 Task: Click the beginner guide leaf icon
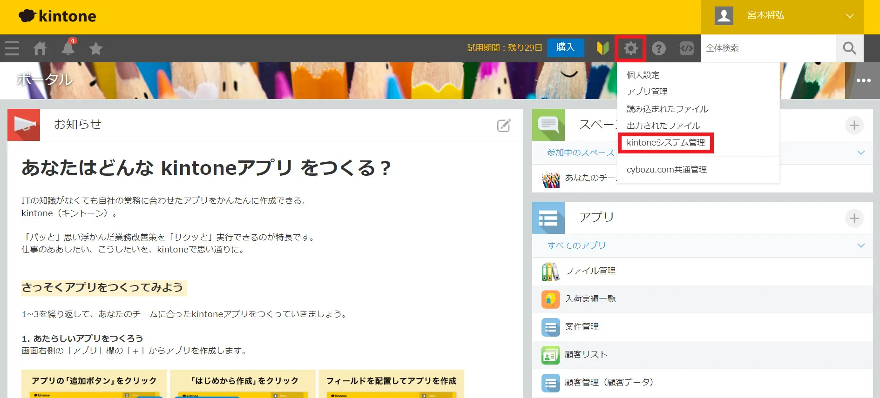pos(603,48)
